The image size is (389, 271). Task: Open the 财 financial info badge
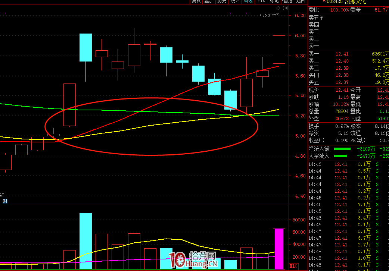point(5,201)
